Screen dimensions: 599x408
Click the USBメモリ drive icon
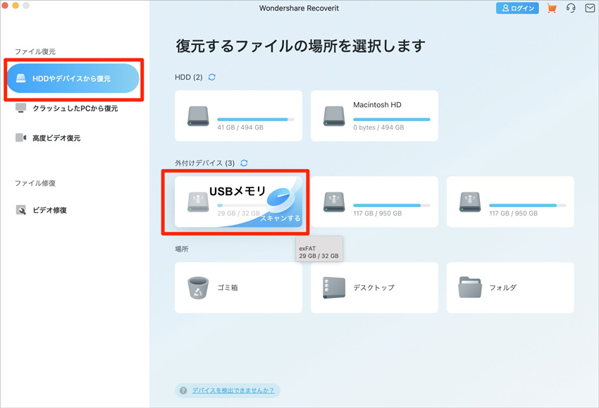pos(198,202)
